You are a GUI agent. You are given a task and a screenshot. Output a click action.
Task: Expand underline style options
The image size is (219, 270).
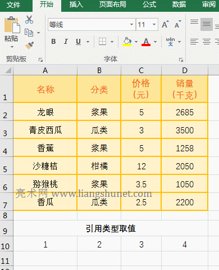(x=88, y=42)
